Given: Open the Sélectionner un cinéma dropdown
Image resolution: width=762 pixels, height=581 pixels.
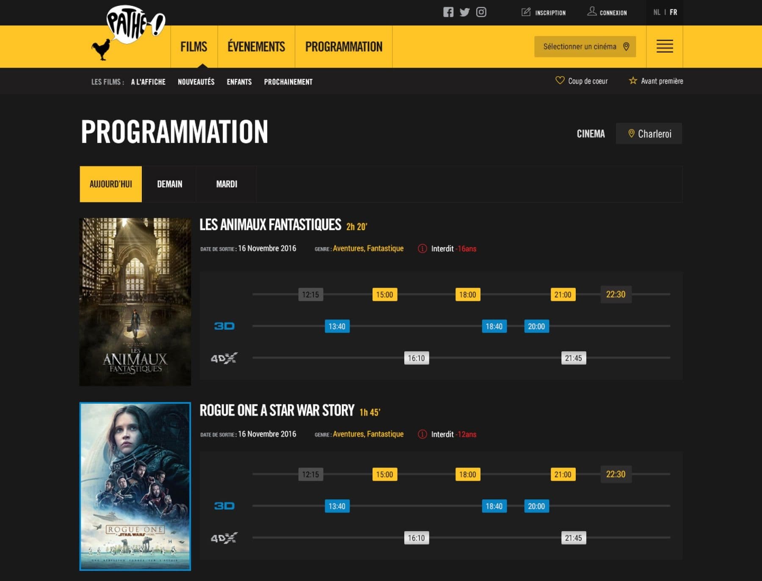Looking at the screenshot, I should pos(585,47).
